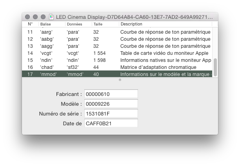Viewport: 240px width, 166px height.
Task: Sort by the Description column header
Action: (165, 24)
